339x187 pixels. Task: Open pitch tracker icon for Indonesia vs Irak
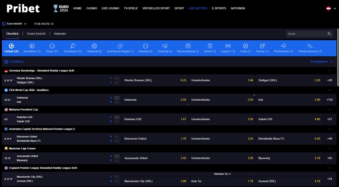click(117, 98)
